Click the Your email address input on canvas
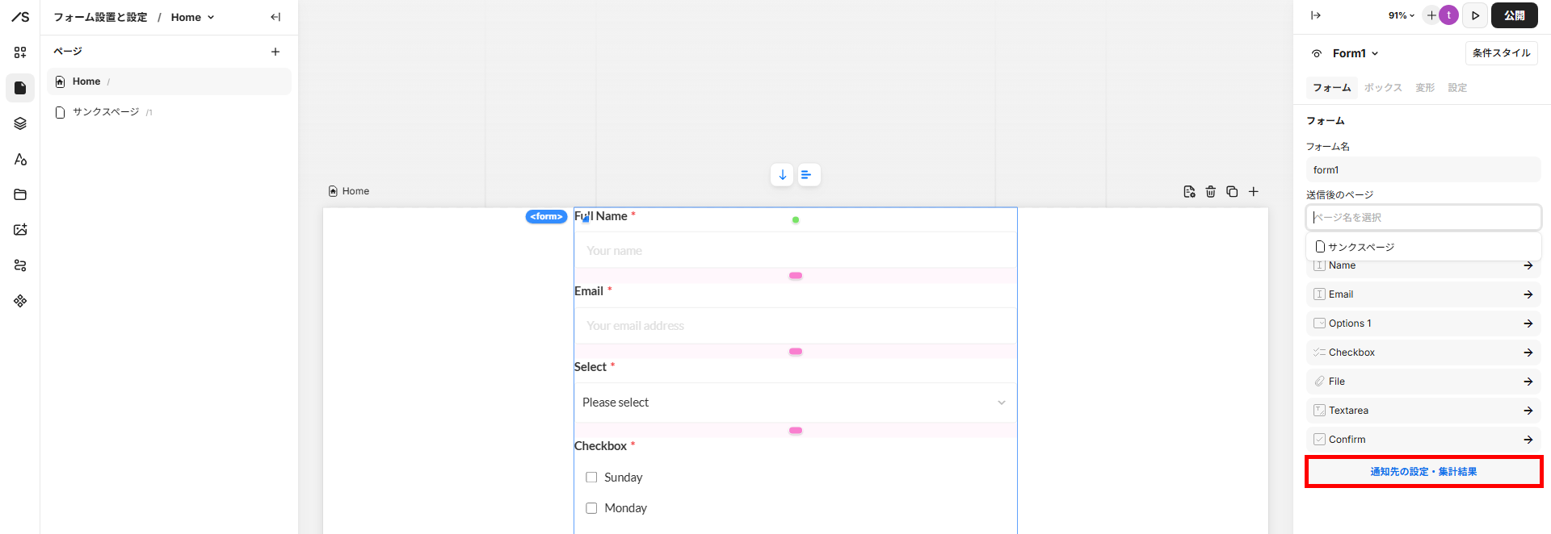1551x534 pixels. pos(795,326)
